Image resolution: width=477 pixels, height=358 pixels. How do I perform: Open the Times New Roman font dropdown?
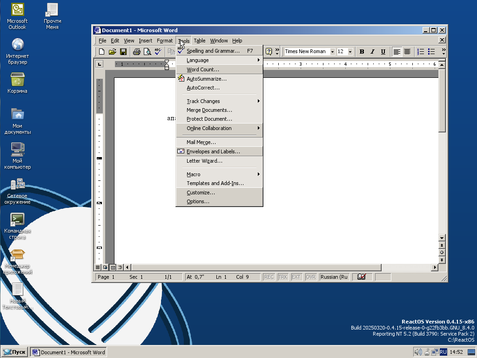(332, 52)
